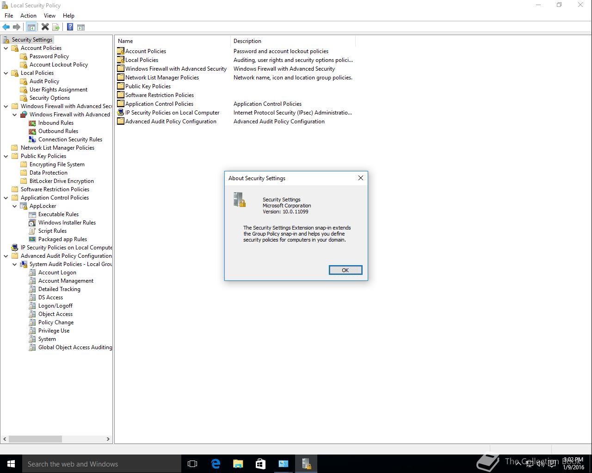Viewport: 592px width, 473px height.
Task: Click the tree pane horizontal scrollbar thumb
Action: click(35, 439)
